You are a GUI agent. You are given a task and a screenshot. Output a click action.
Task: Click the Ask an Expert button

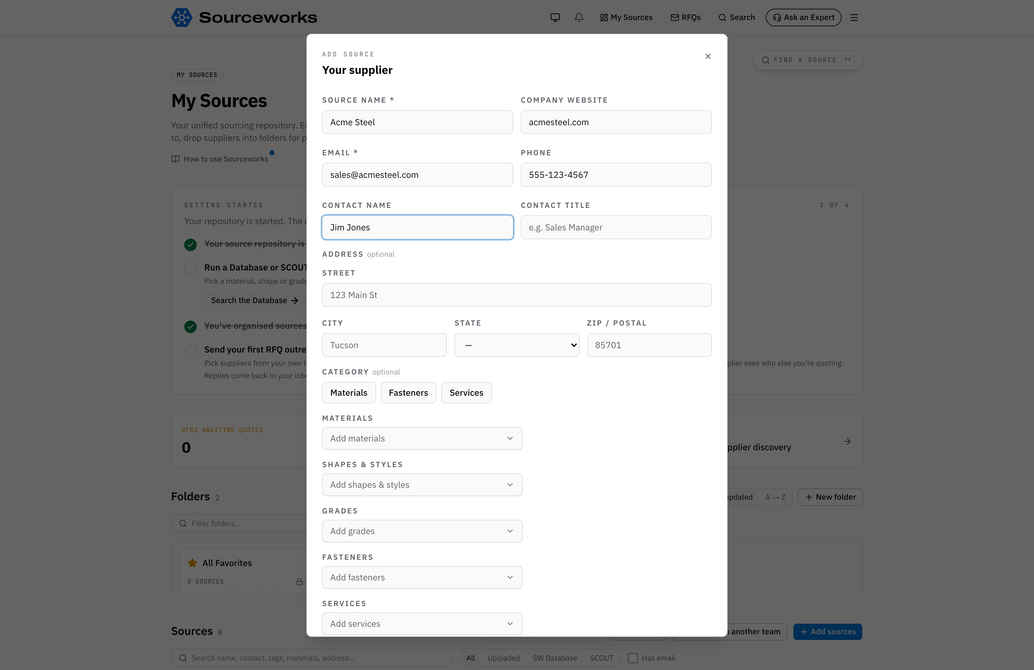click(x=803, y=17)
